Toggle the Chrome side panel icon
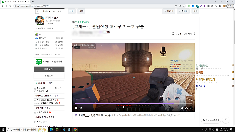 [x=220, y=6]
